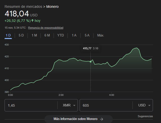View the 5 A chart range
This screenshot has height=123, width=161.
pos(87,35)
